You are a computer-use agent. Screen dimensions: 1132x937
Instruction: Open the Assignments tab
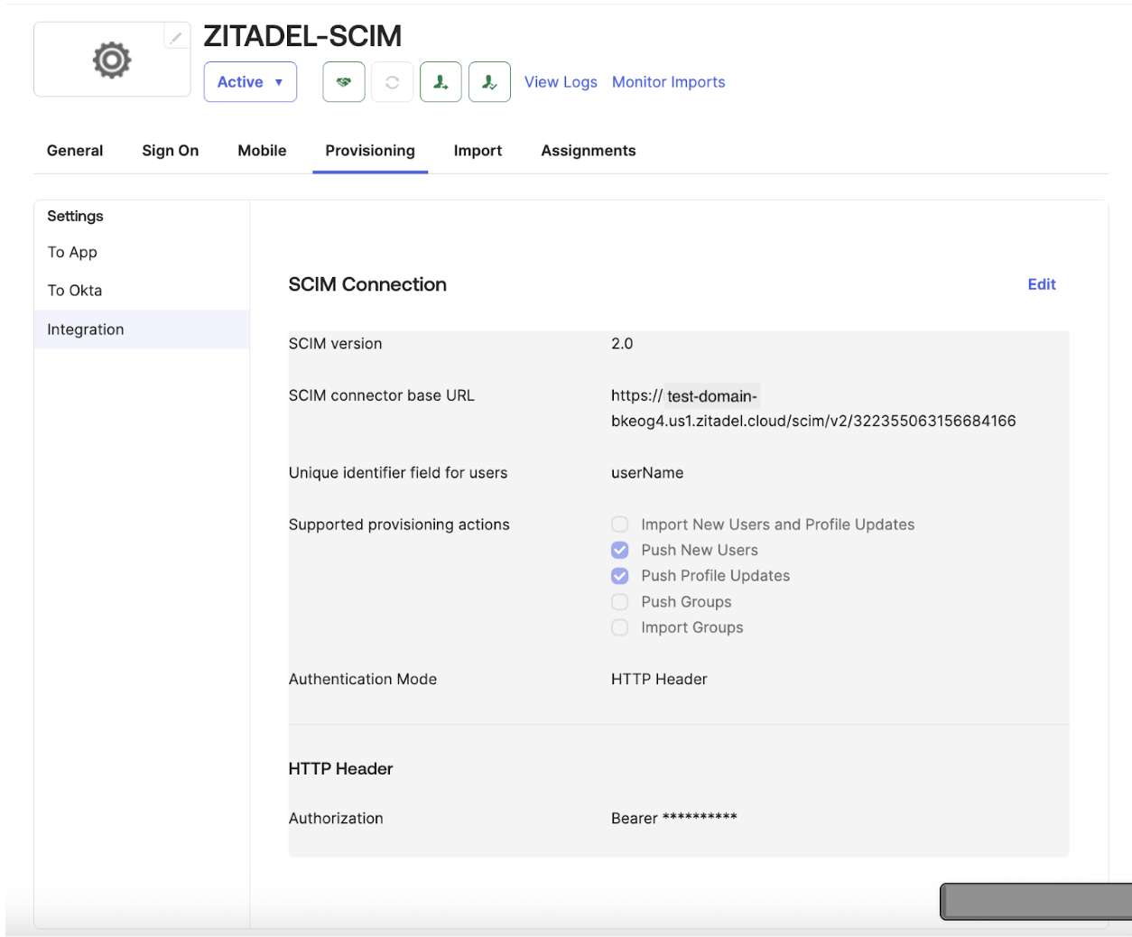pyautogui.click(x=589, y=151)
